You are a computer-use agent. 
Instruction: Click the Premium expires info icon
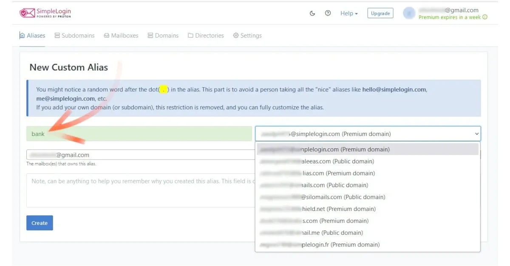(485, 17)
